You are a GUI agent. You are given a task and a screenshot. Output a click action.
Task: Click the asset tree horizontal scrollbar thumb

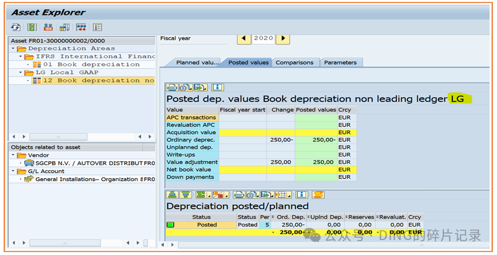click(x=58, y=137)
